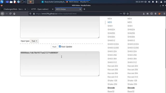Switch to HTTP - Open redirect tab
The image size is (166, 93).
40,9
